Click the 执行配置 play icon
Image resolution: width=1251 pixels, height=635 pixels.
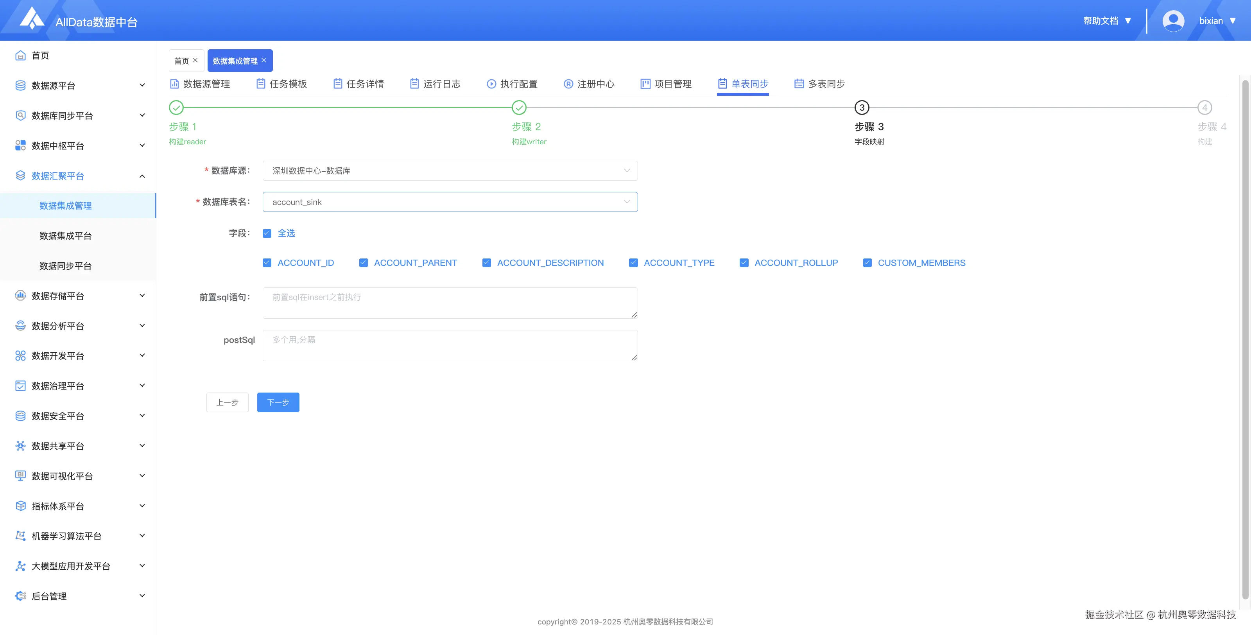491,84
